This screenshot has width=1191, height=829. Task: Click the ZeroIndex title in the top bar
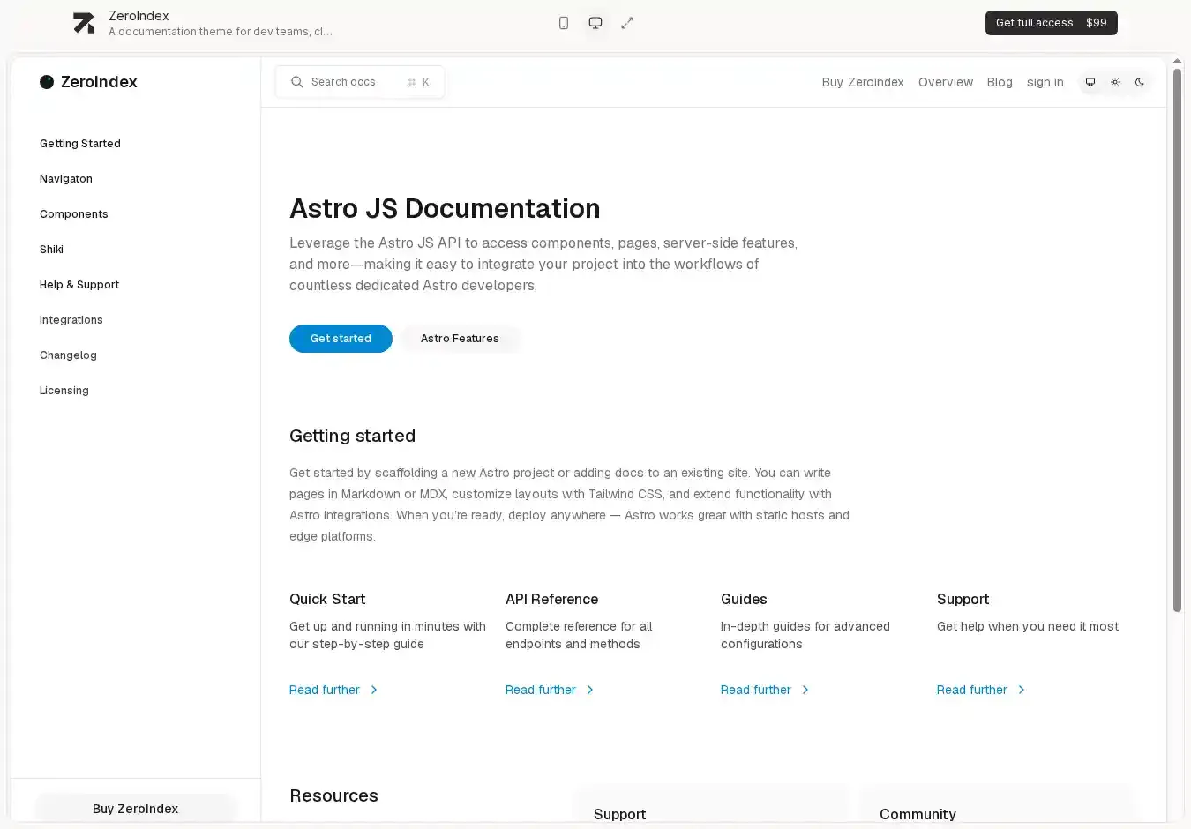coord(139,16)
